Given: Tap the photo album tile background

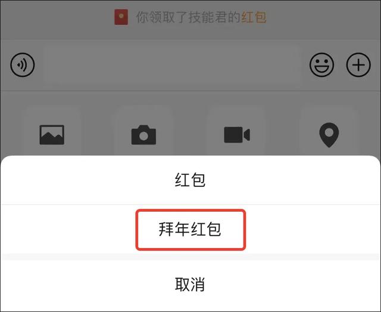Looking at the screenshot, I should 52,130.
